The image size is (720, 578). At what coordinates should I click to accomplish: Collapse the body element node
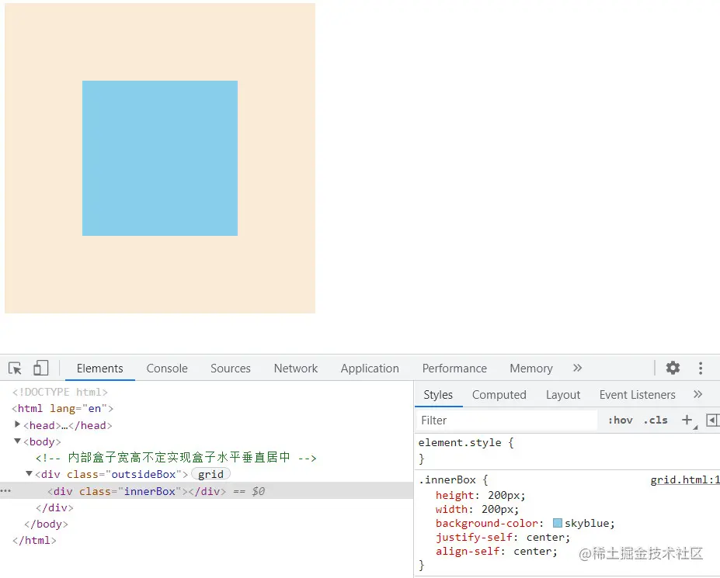[x=17, y=441]
